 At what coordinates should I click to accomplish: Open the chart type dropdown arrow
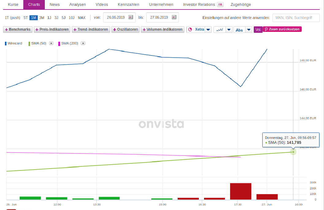pyautogui.click(x=229, y=29)
